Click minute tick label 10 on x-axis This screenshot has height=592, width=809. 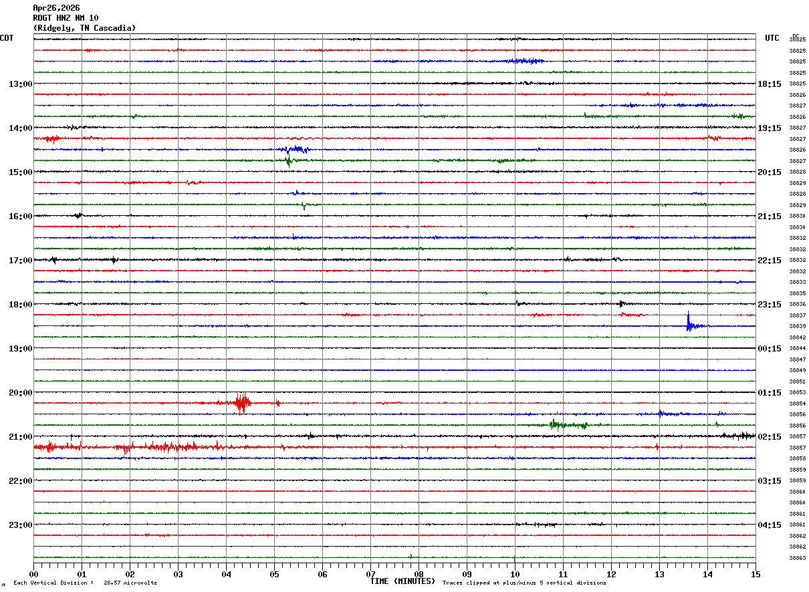point(515,575)
